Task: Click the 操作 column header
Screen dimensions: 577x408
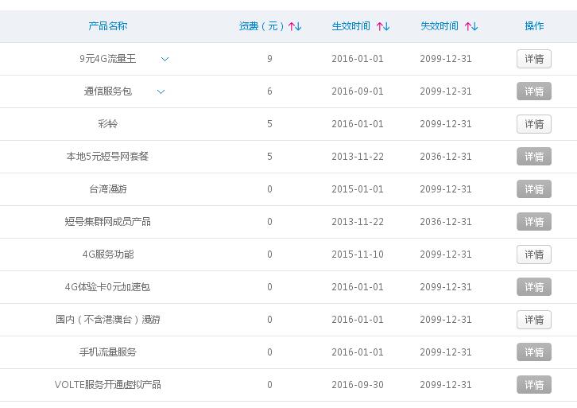Action: 534,26
